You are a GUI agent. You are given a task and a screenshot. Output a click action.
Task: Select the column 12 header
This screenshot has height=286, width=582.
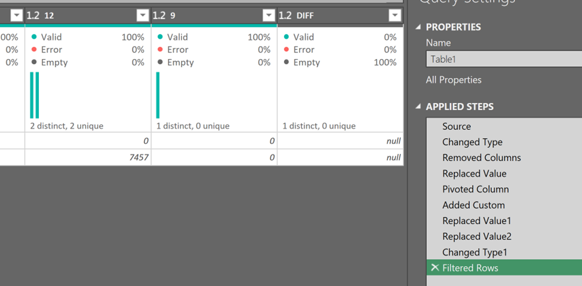[x=88, y=15]
